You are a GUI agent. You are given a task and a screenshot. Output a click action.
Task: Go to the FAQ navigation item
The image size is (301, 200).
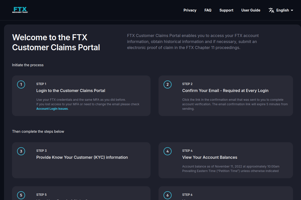(x=208, y=10)
